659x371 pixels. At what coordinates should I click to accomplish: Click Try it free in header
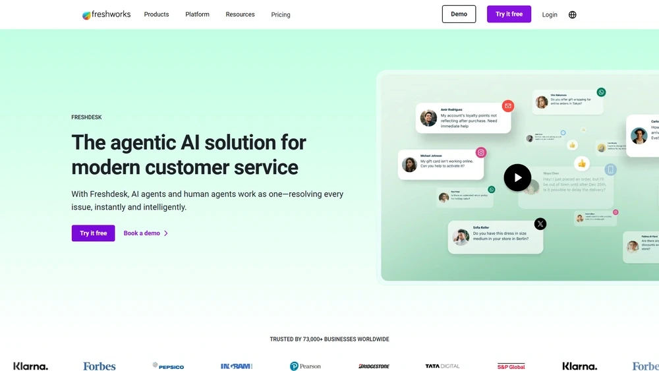[509, 14]
